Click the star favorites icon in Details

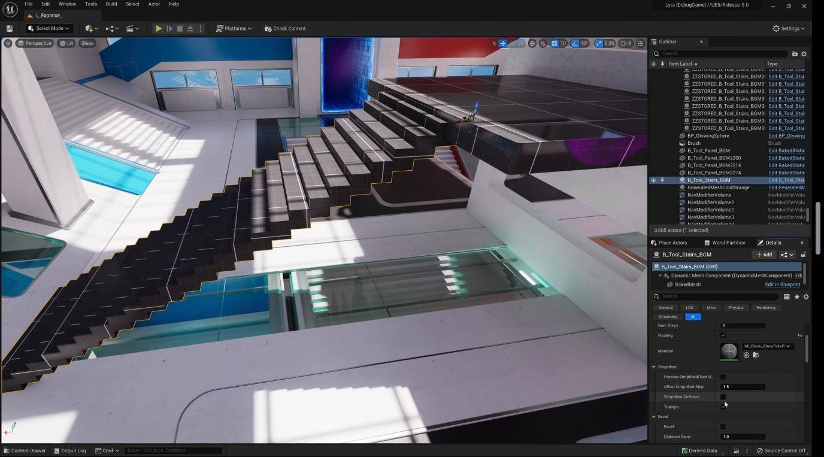[796, 296]
